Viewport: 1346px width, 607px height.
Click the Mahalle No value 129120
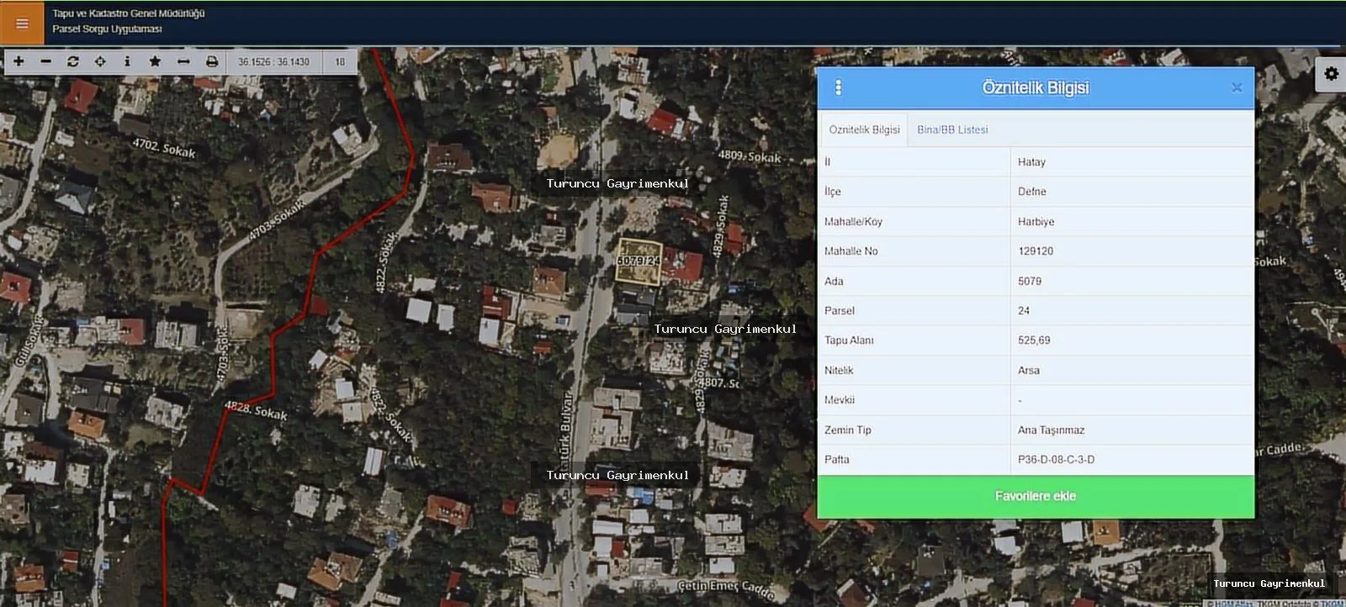click(1036, 251)
